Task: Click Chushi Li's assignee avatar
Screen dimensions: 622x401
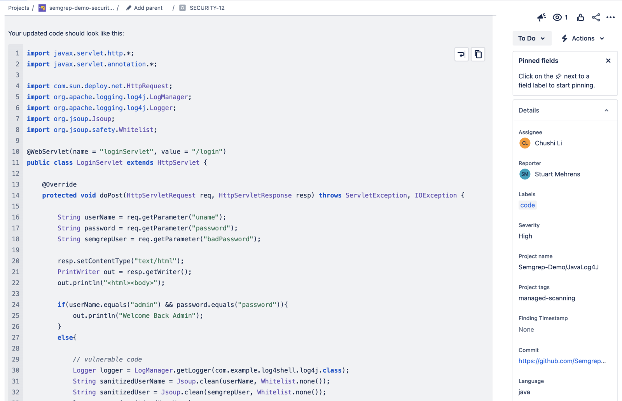Action: pyautogui.click(x=524, y=143)
